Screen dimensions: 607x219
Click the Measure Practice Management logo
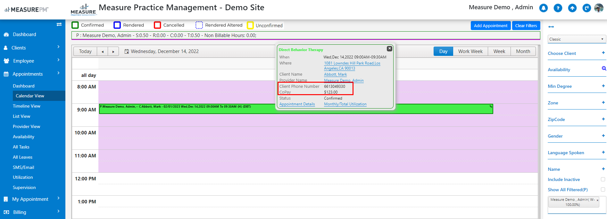tap(83, 10)
